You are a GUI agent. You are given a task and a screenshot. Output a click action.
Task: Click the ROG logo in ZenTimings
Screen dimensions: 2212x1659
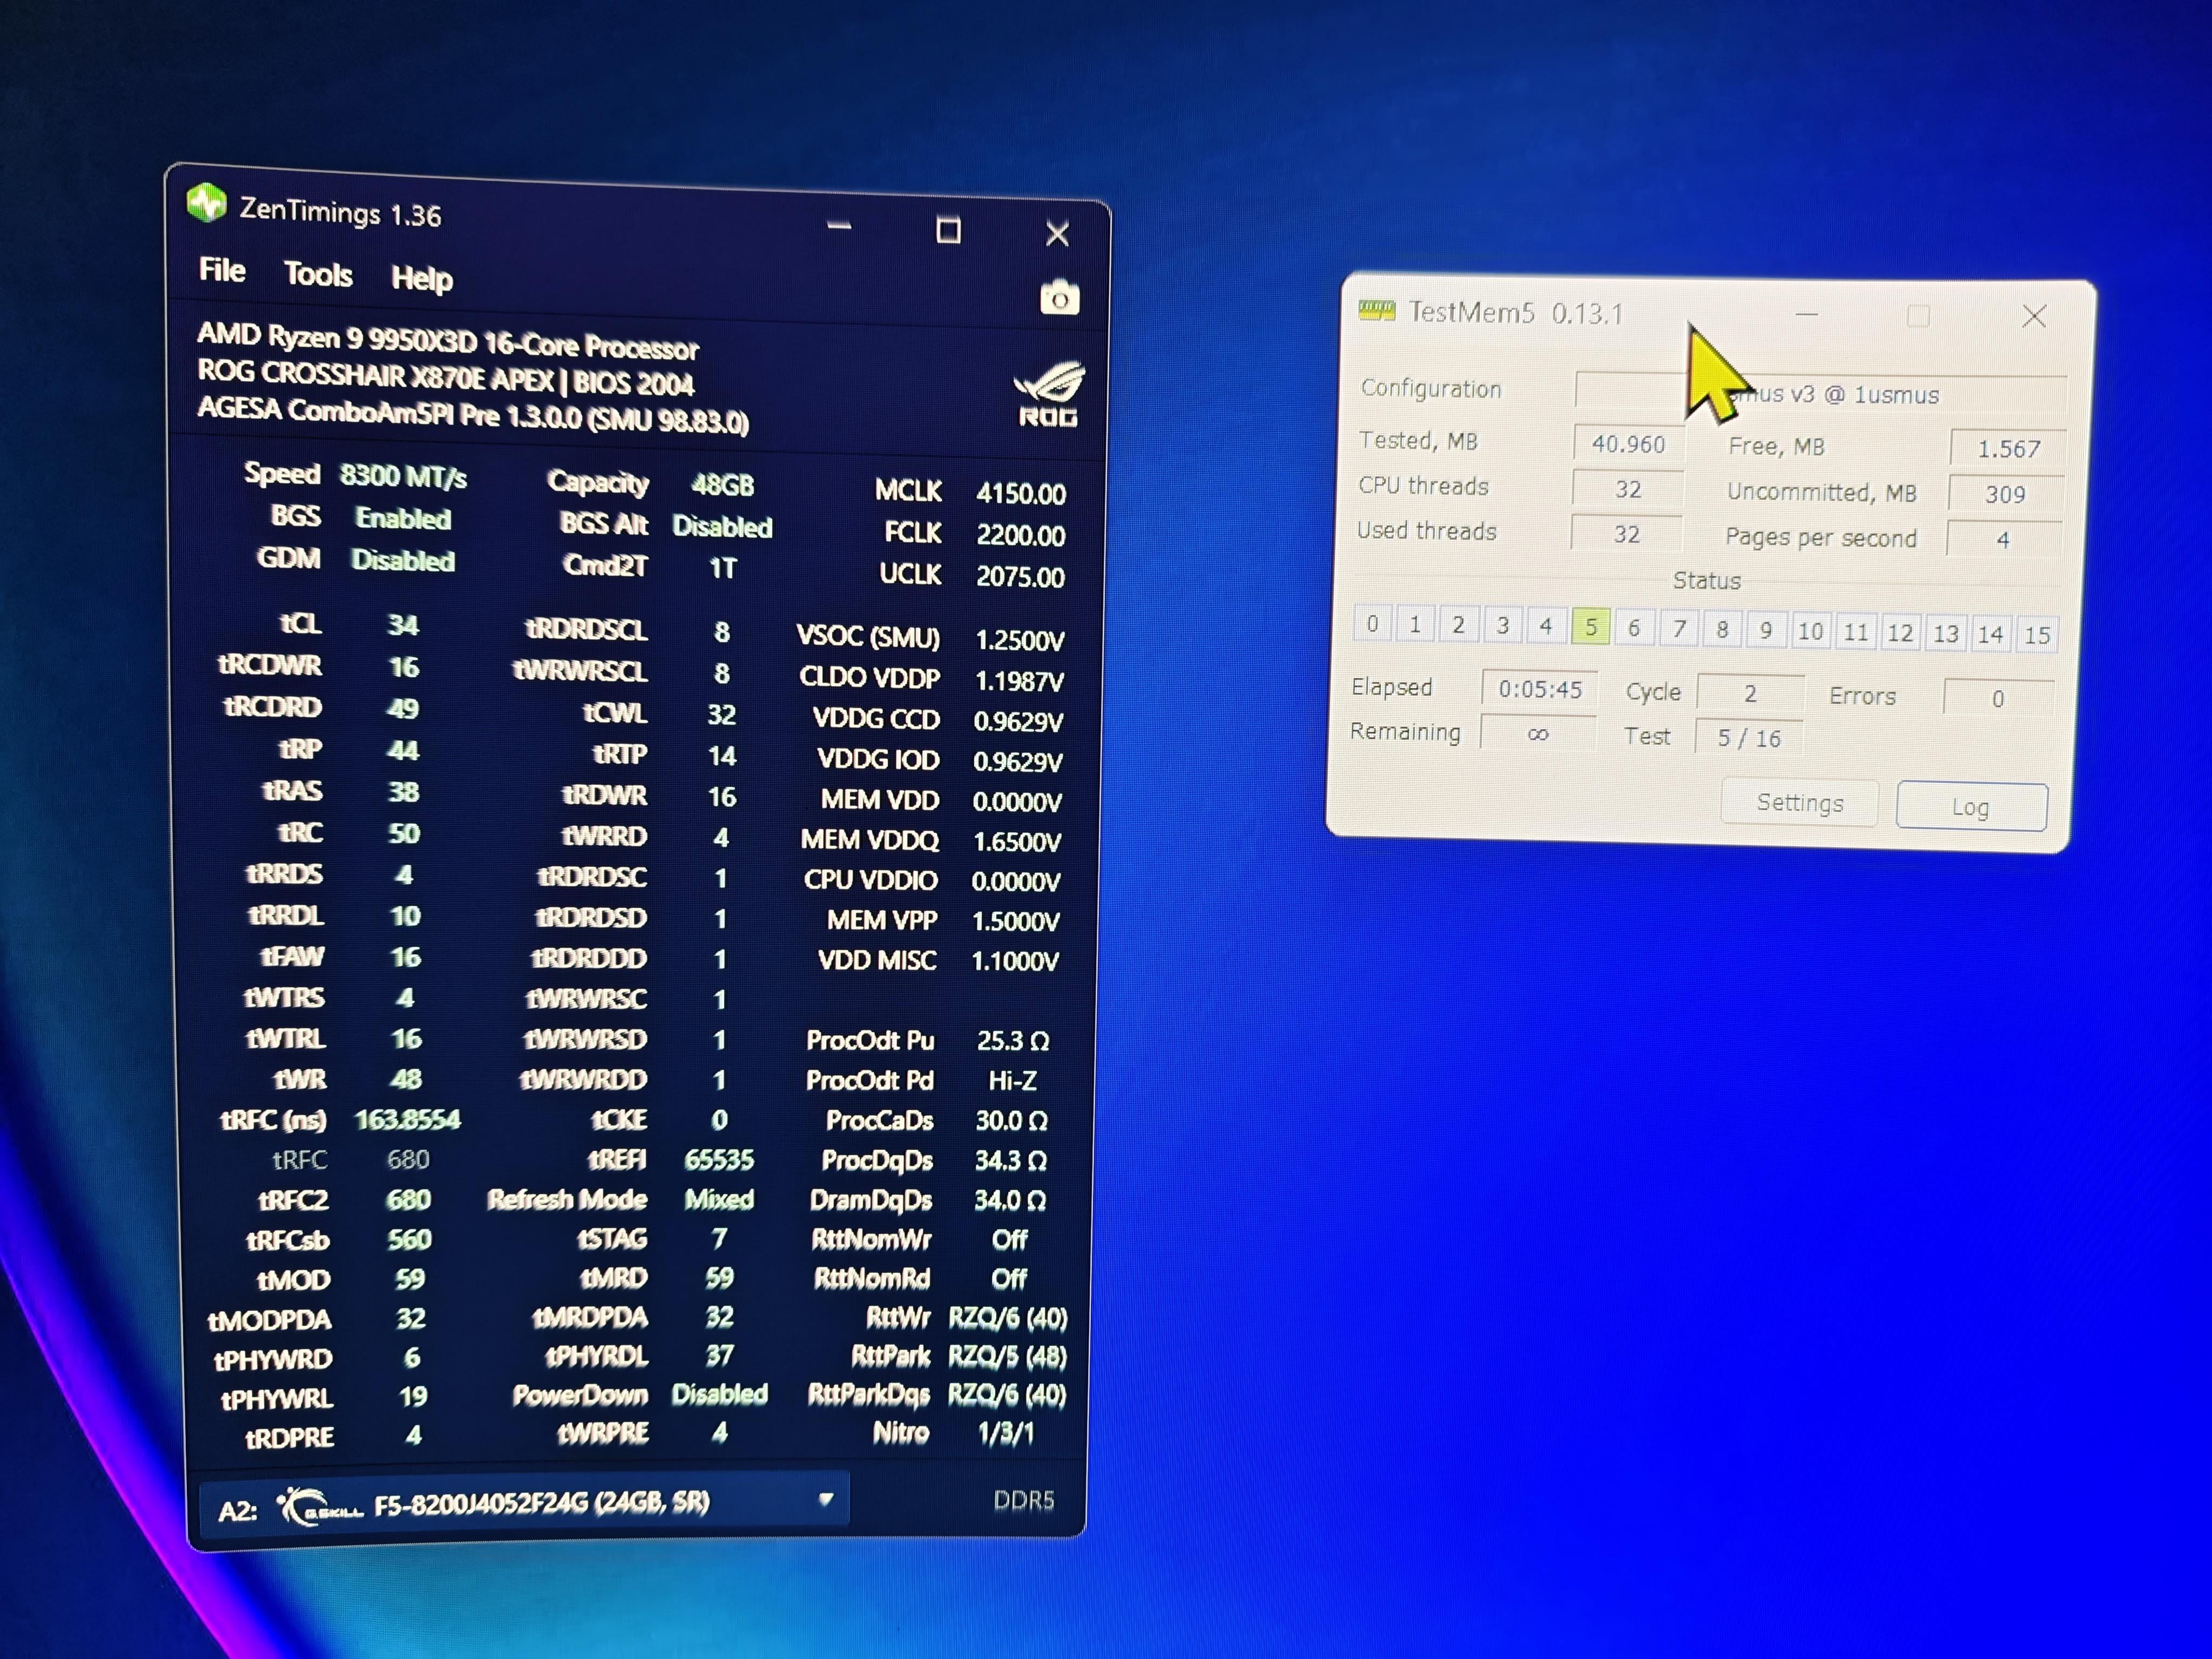(x=1048, y=395)
